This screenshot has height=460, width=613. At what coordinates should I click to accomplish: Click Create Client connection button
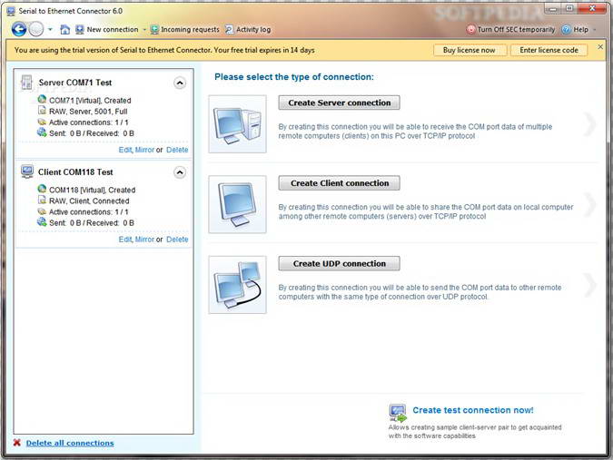pyautogui.click(x=339, y=183)
